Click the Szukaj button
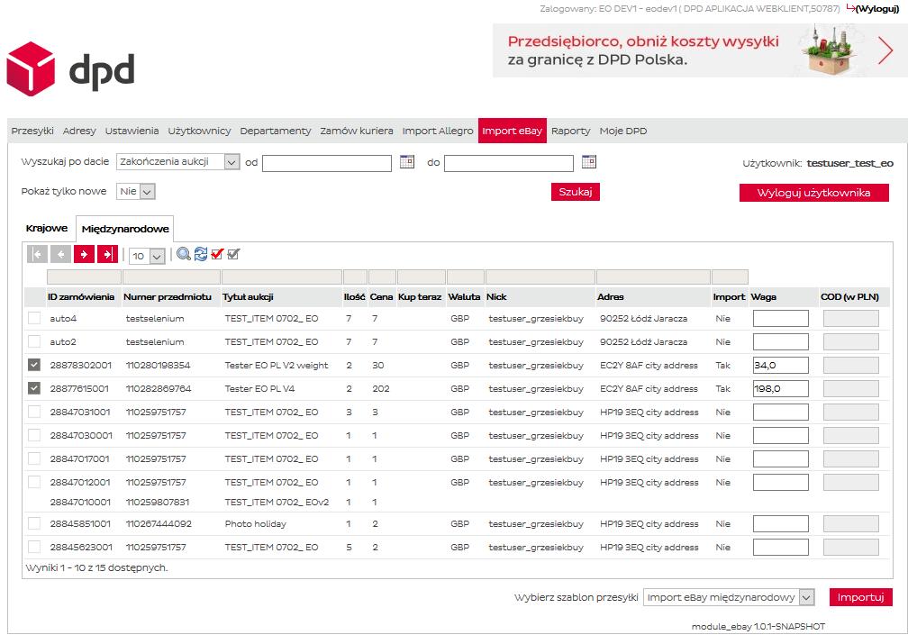Screen dimensions: 917x644 coord(576,192)
